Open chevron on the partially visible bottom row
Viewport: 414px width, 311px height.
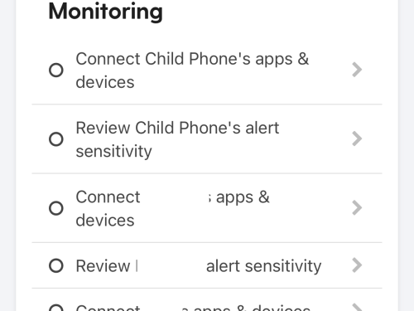[357, 307]
